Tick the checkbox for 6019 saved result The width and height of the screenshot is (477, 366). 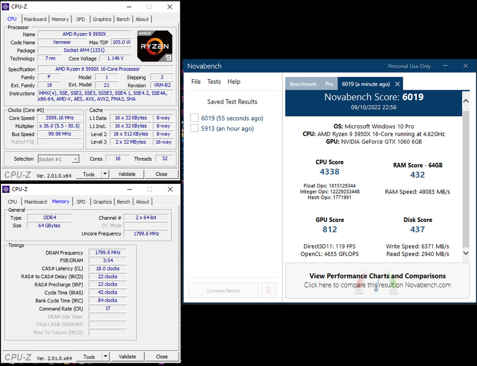coord(195,118)
